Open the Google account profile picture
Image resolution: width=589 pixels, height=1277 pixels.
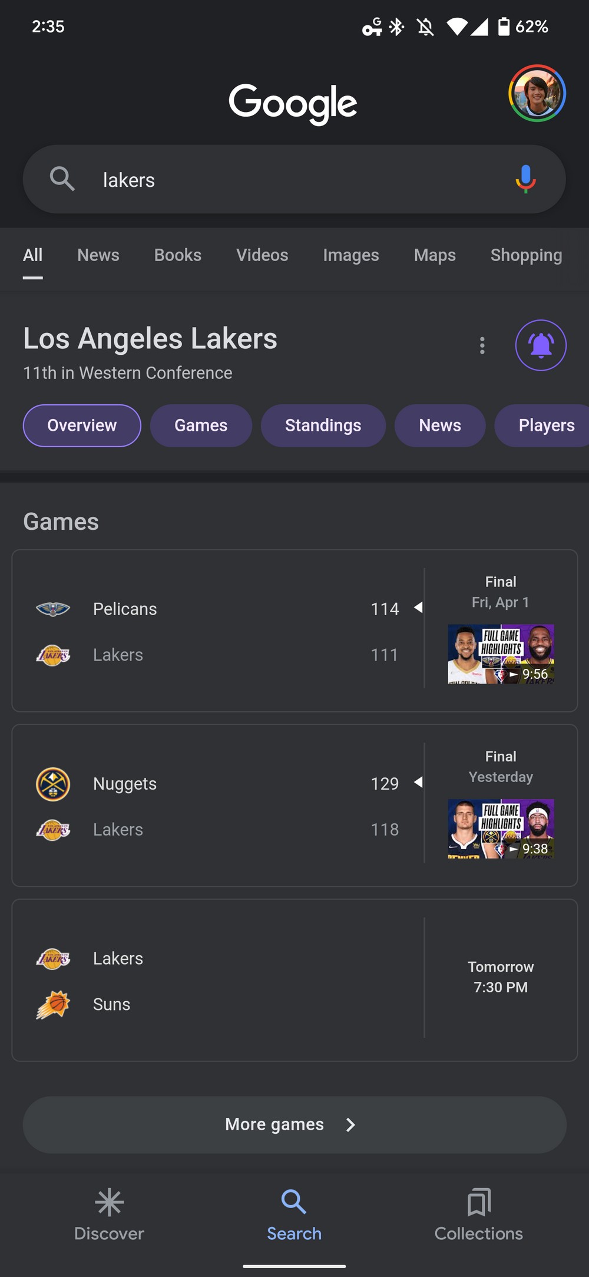click(x=537, y=94)
